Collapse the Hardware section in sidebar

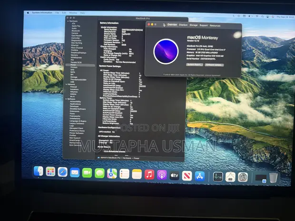coord(68,21)
